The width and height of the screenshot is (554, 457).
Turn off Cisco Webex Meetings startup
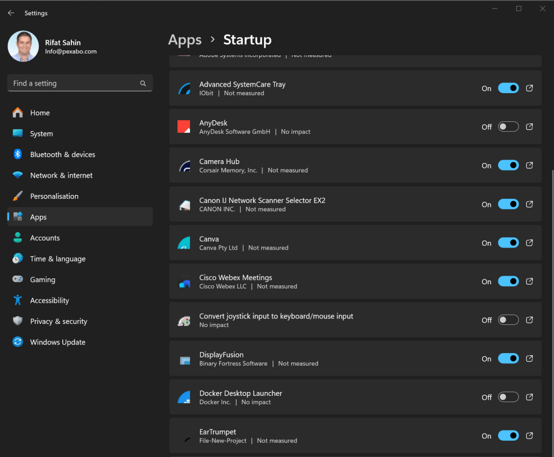(508, 281)
